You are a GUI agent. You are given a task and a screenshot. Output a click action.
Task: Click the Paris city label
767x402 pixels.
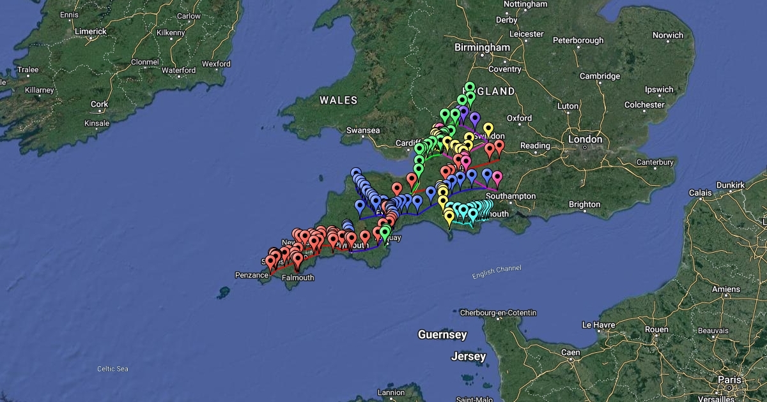[729, 379]
